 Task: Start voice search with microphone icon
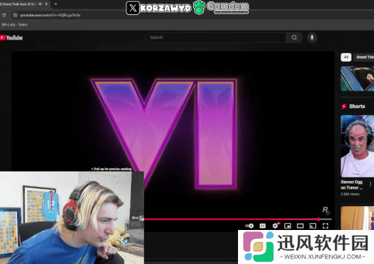click(311, 37)
